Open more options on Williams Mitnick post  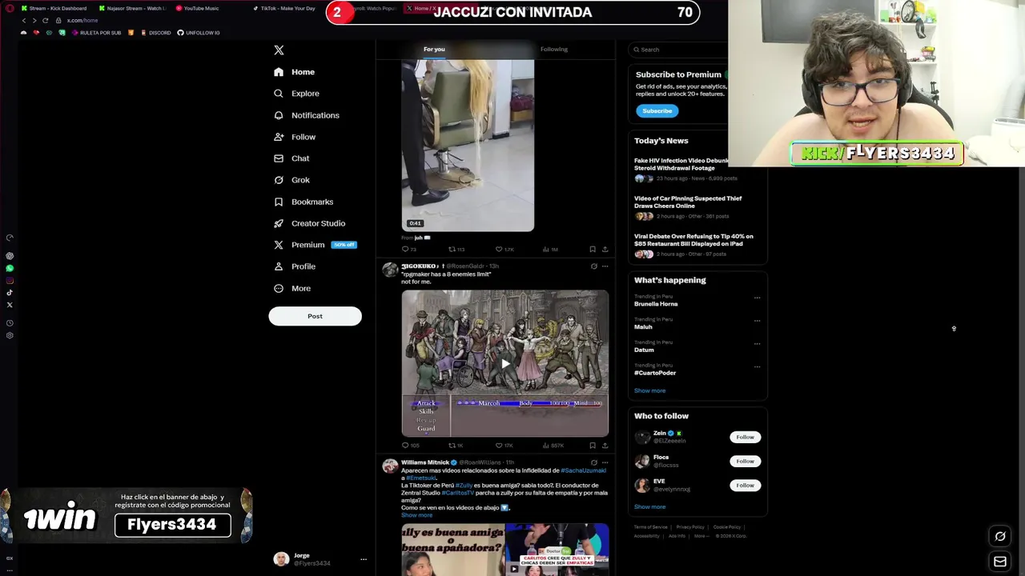pos(605,462)
